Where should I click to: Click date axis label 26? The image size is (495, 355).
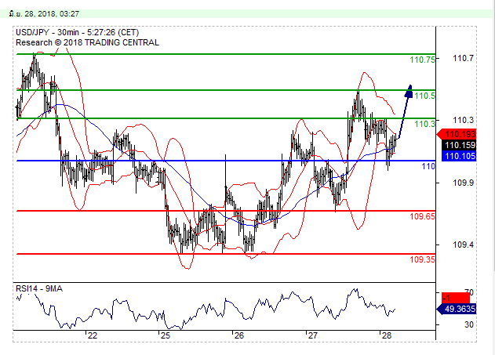[x=239, y=335]
